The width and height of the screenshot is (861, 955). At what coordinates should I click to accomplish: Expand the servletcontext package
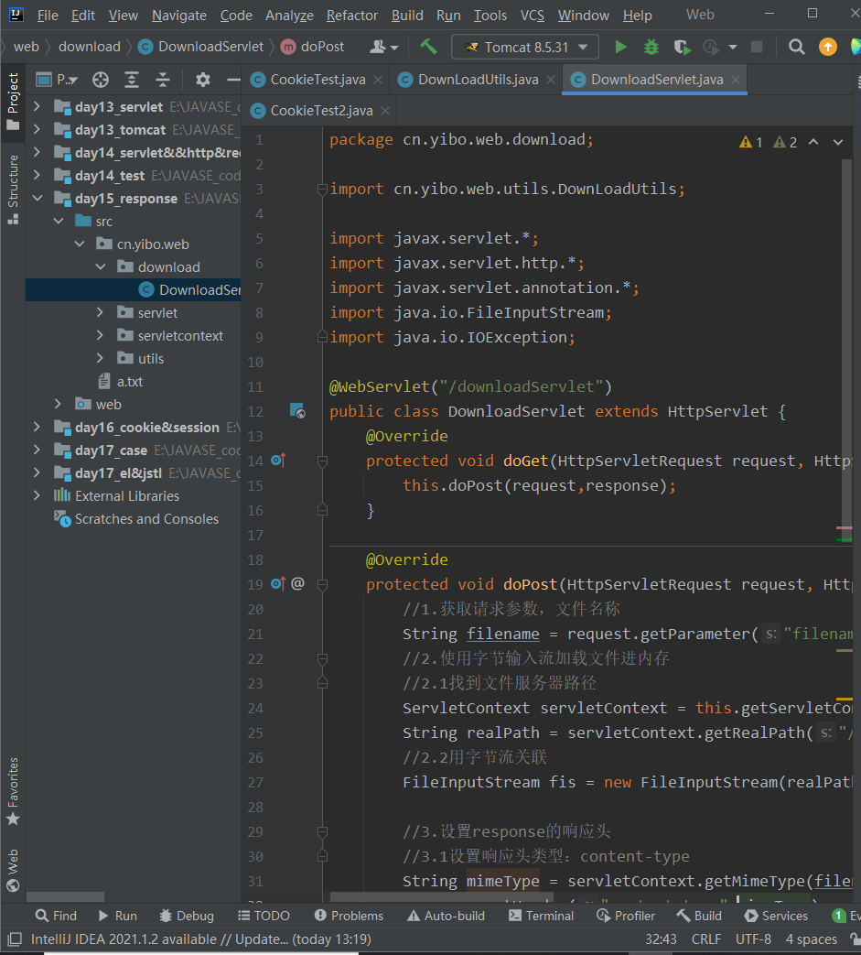click(101, 336)
